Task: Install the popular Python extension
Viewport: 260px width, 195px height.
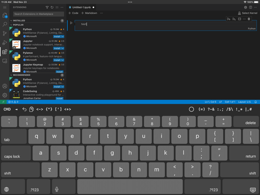Action: tap(57, 36)
